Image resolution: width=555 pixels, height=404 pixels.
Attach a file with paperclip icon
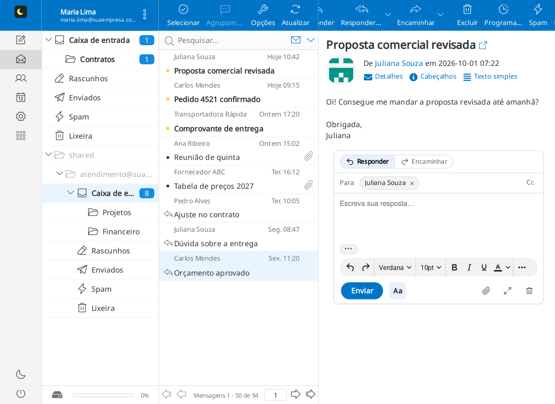pos(486,291)
